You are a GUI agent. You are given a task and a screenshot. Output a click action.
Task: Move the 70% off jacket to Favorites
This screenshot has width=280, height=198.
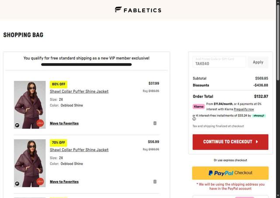click(x=64, y=182)
